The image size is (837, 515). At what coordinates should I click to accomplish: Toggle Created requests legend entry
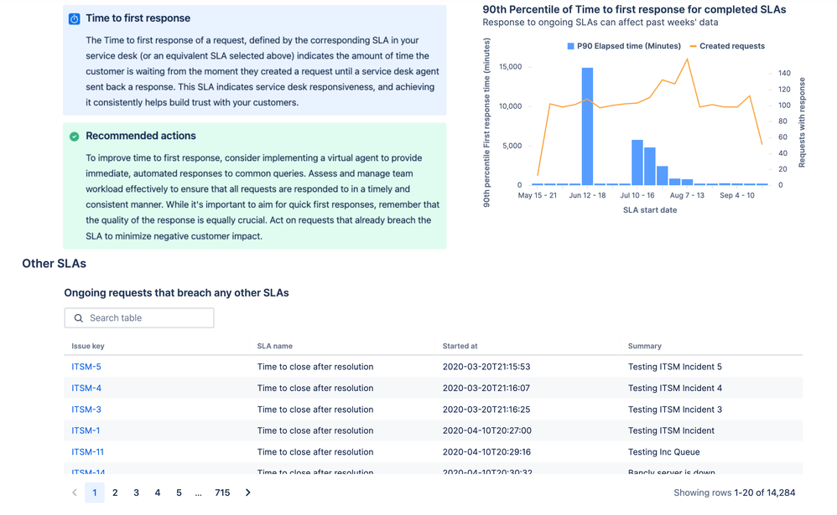point(727,46)
